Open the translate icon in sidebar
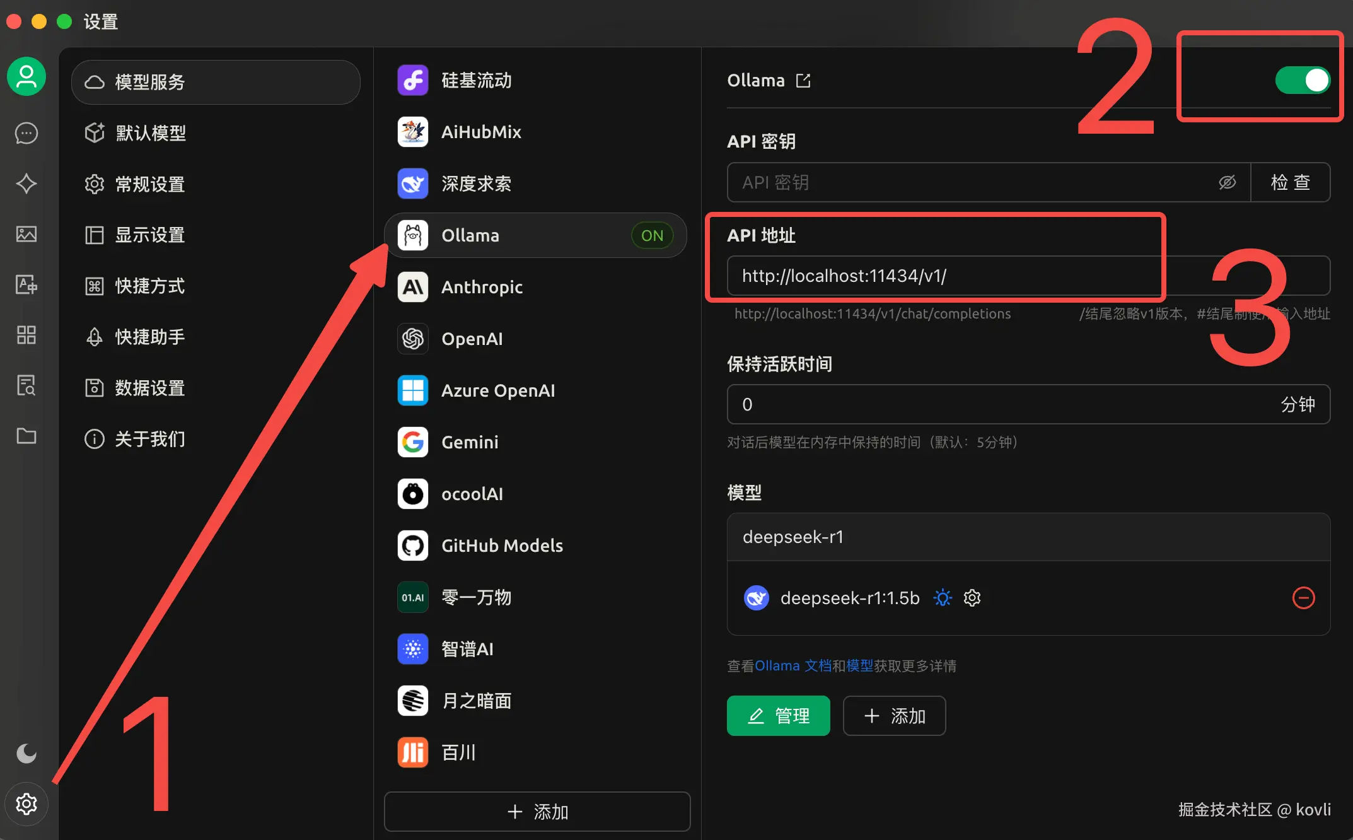 [x=26, y=284]
